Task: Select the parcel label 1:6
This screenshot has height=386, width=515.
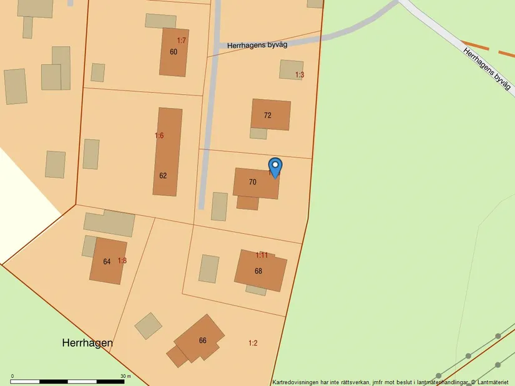Action: pyautogui.click(x=159, y=135)
